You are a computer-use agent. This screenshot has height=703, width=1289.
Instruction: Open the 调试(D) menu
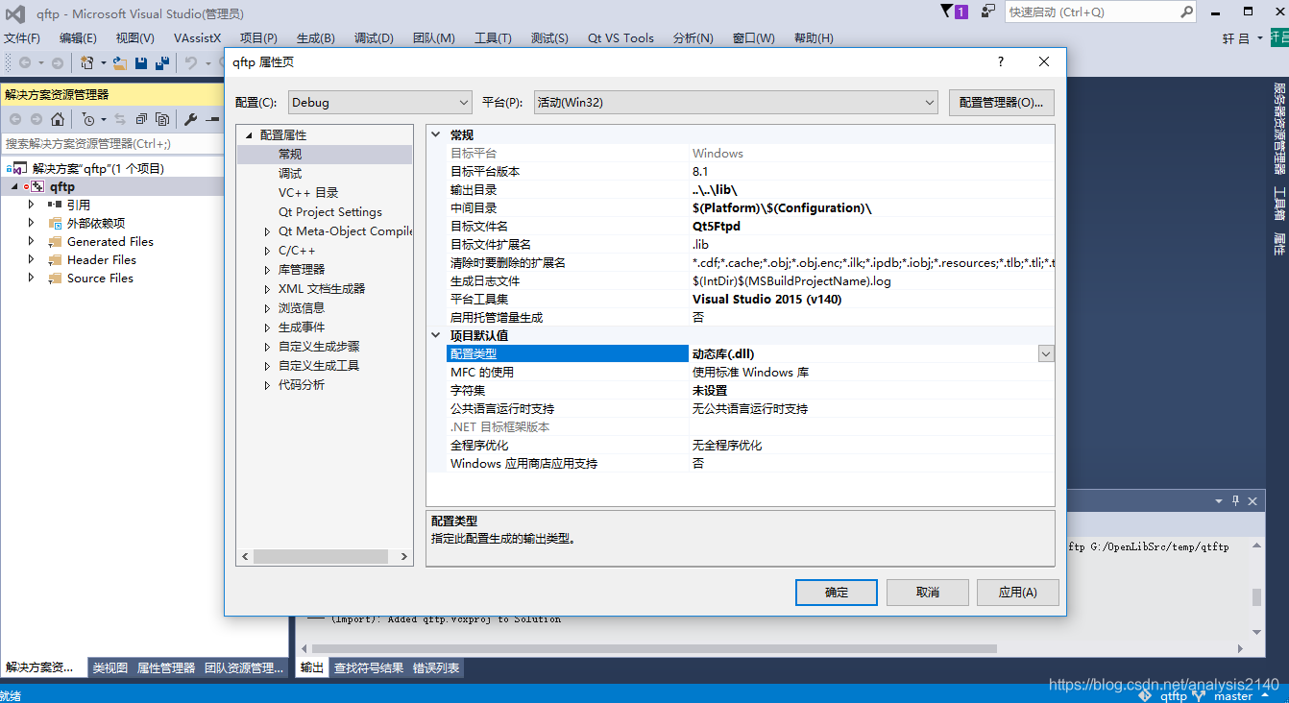click(374, 37)
